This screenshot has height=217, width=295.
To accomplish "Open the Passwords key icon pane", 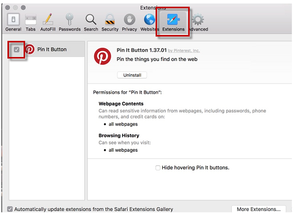I will coord(70,22).
